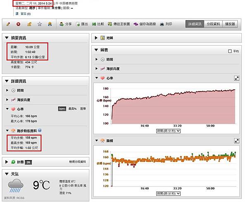Click the 最大心率 178 bpm value
The width and height of the screenshot is (248, 204).
pyautogui.click(x=31, y=121)
